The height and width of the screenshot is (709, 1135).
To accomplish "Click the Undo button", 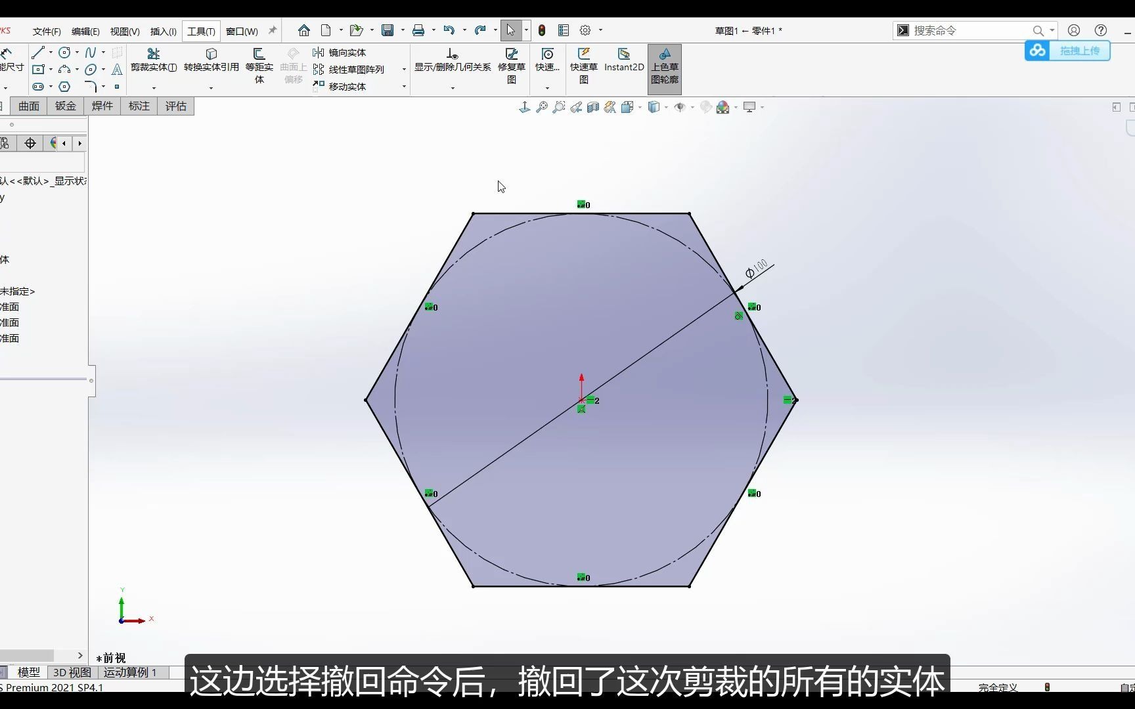I will 450,30.
